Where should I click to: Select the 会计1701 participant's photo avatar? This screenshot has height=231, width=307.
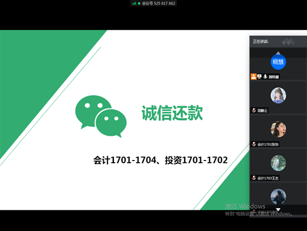278,129
